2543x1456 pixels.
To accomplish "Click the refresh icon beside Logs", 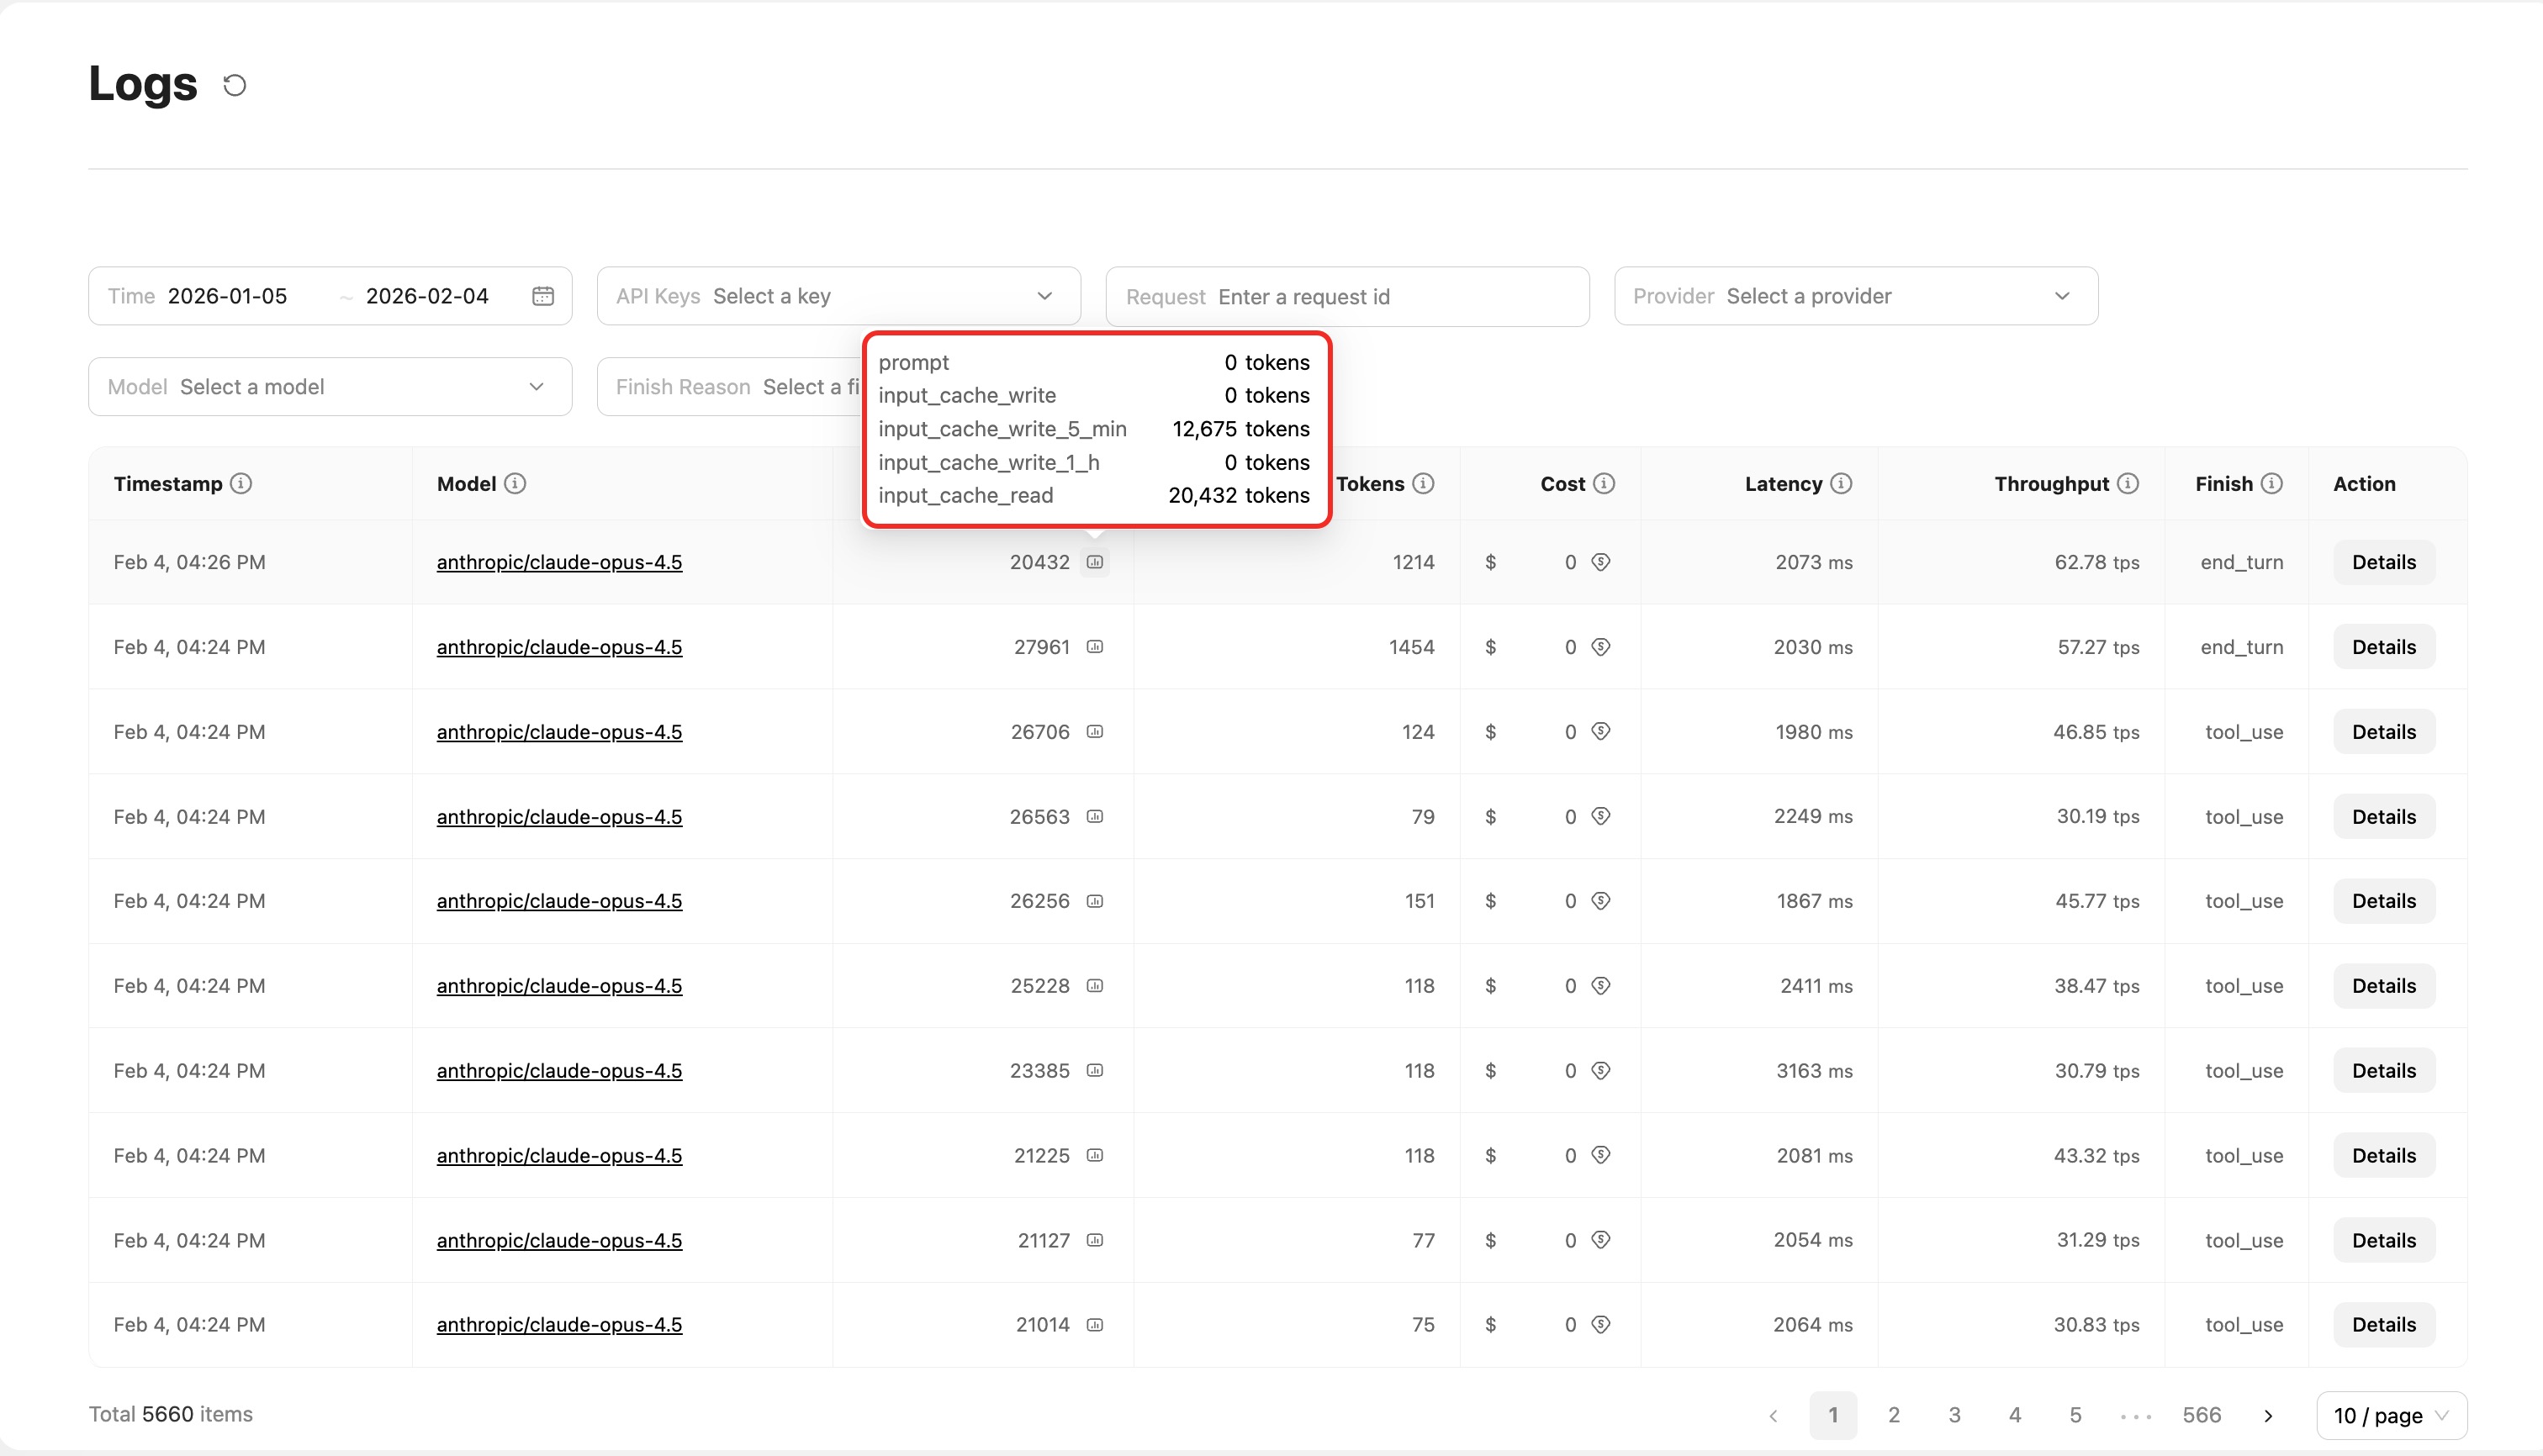I will click(234, 86).
